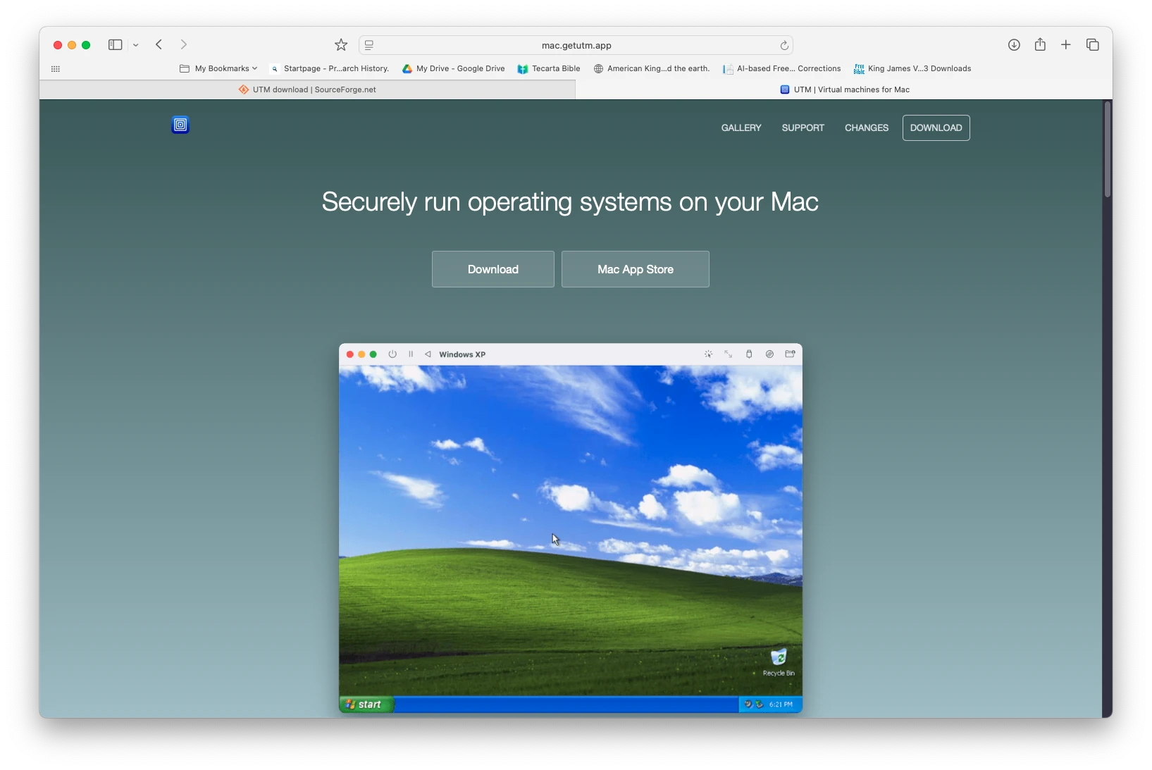Screen dimensions: 1152x770
Task: Select UTM Virtual machines for Mac tab
Action: [844, 89]
